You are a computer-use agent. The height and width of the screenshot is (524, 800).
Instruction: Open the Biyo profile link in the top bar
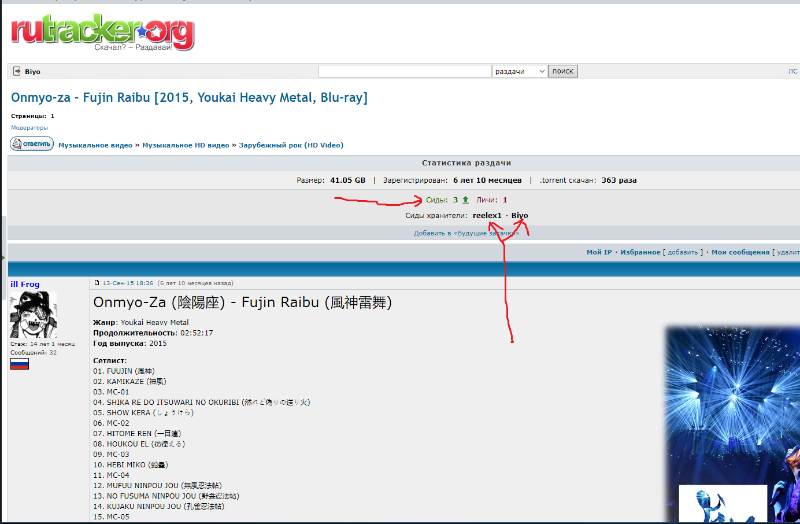(x=32, y=72)
